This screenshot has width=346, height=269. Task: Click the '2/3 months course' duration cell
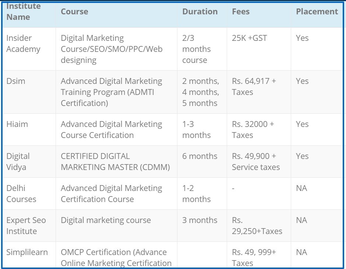tap(202, 49)
